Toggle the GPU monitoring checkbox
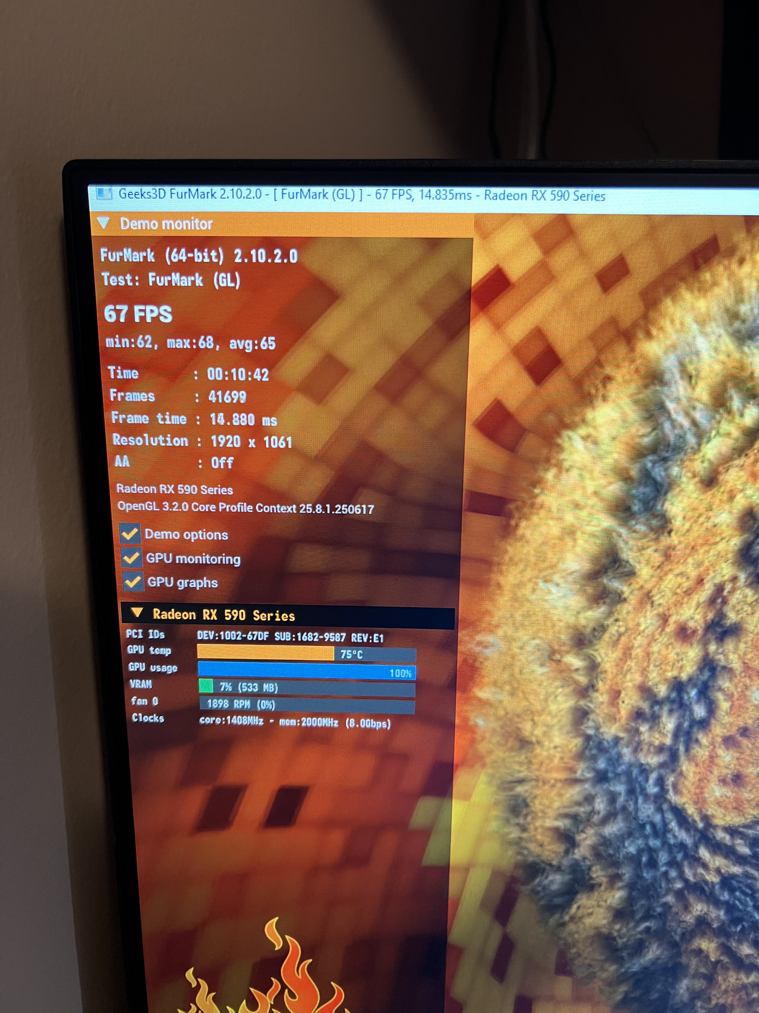Viewport: 759px width, 1013px height. 131,557
